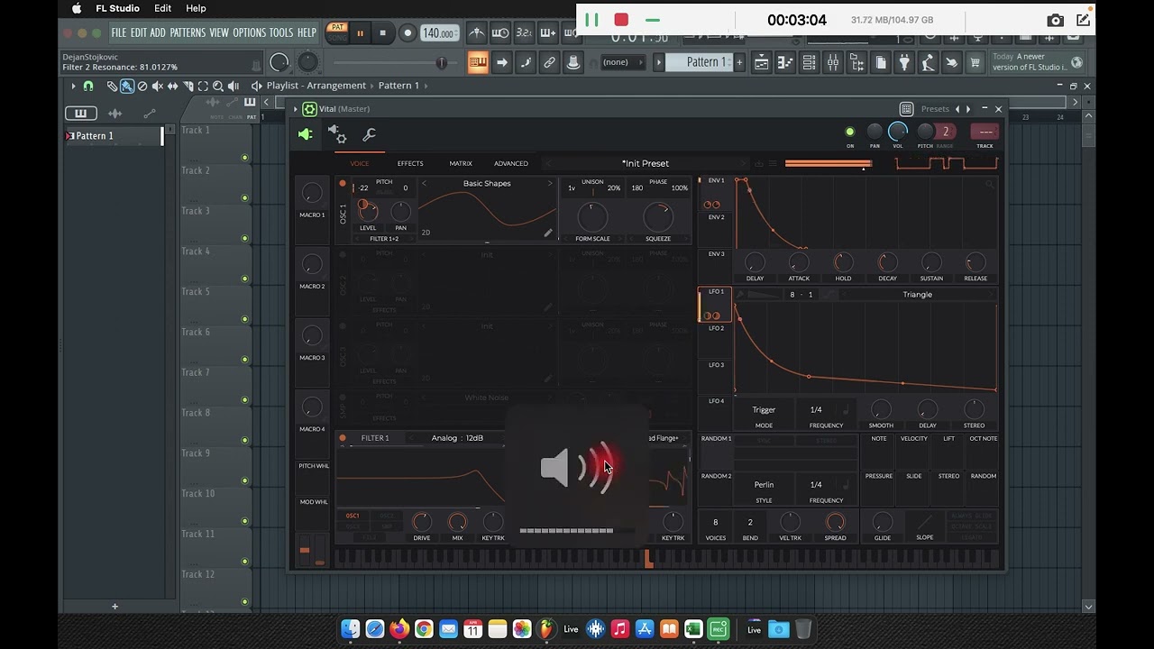Select the playlist Paint brush tool
1154x649 pixels.
click(x=127, y=86)
